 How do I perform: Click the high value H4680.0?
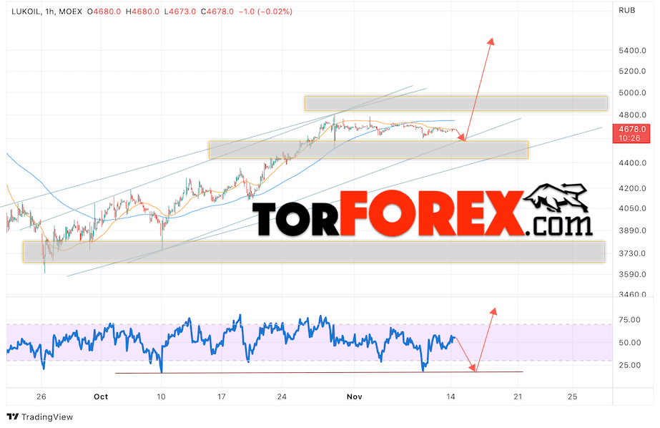[x=143, y=11]
